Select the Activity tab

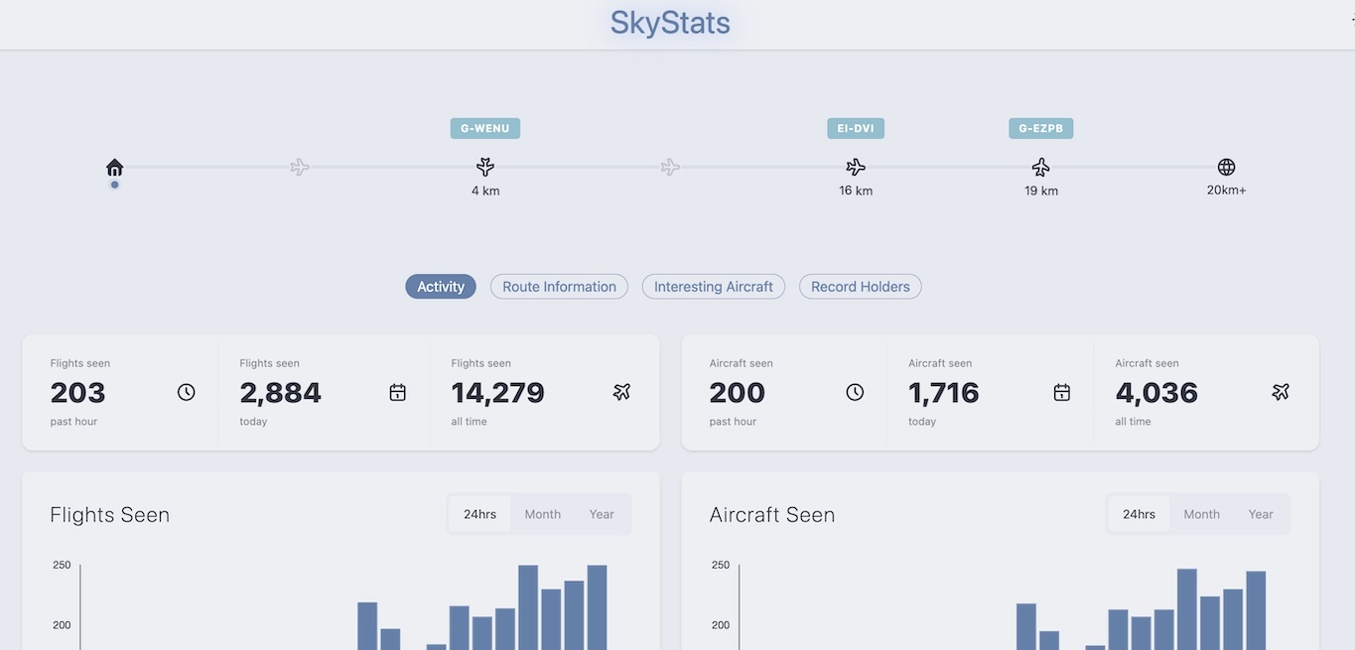pyautogui.click(x=441, y=287)
